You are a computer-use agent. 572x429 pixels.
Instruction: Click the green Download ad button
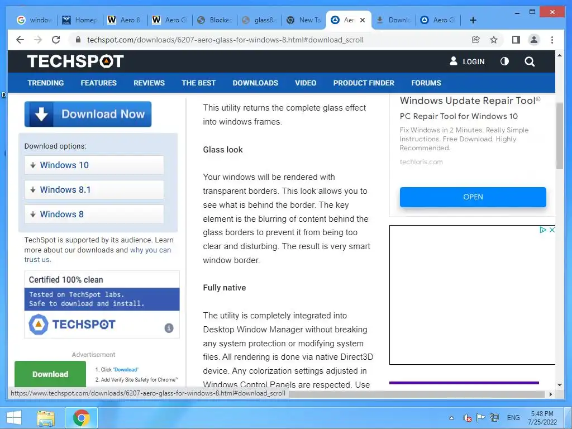tap(50, 374)
